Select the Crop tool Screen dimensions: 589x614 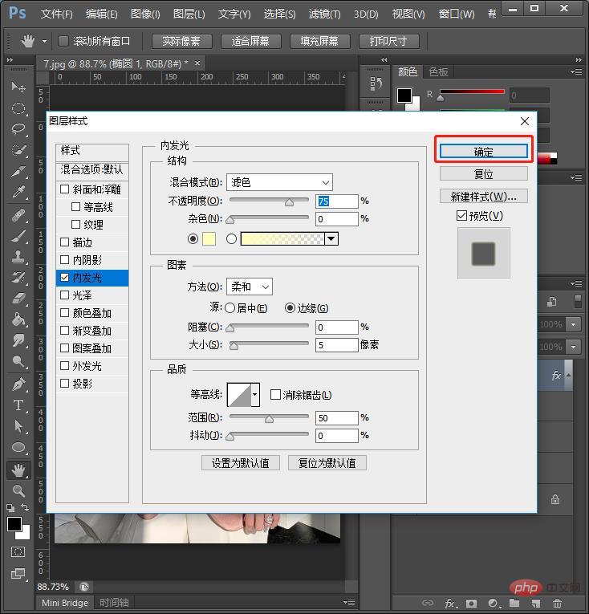[18, 172]
